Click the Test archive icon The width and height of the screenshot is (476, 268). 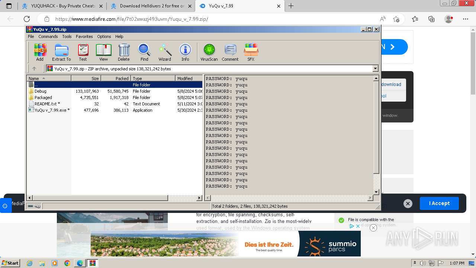[x=83, y=52]
